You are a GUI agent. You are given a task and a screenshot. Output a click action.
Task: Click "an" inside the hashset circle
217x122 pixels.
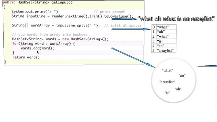182,76
